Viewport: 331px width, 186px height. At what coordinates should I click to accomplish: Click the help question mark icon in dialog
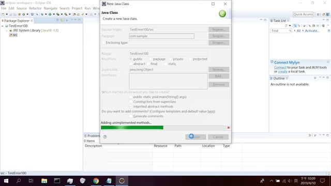(x=105, y=136)
